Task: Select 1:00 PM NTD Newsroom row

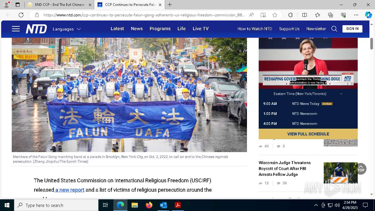Action: point(308,114)
